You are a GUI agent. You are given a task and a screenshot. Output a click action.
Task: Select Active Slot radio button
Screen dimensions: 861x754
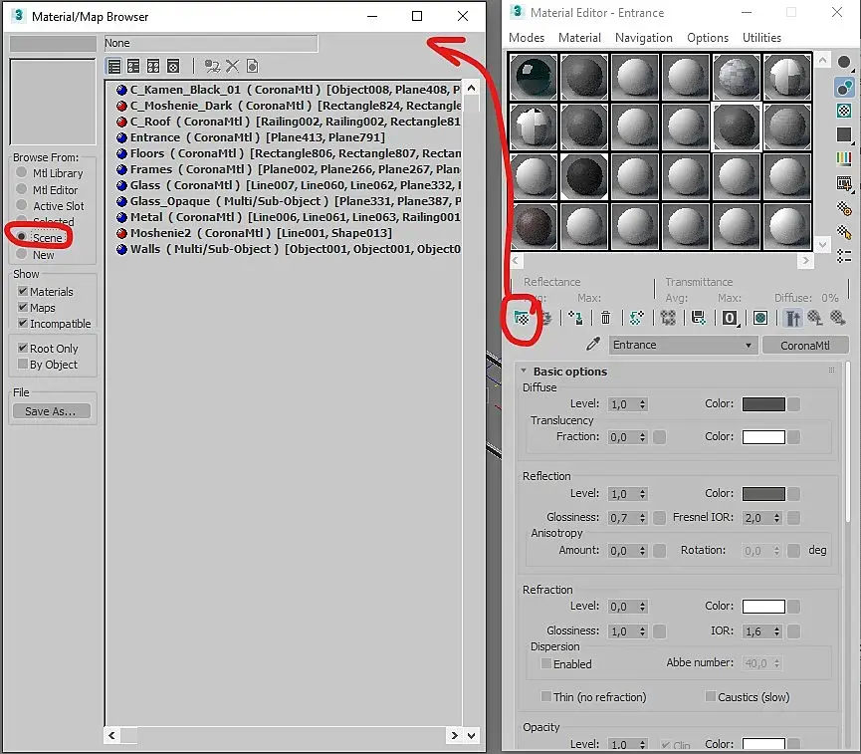tap(22, 205)
